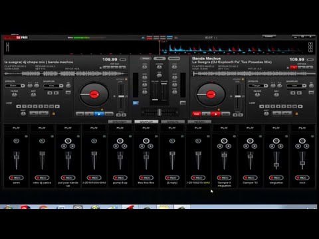
Task: Adjust the 'siren' sample volume slider
Action: tap(16, 157)
